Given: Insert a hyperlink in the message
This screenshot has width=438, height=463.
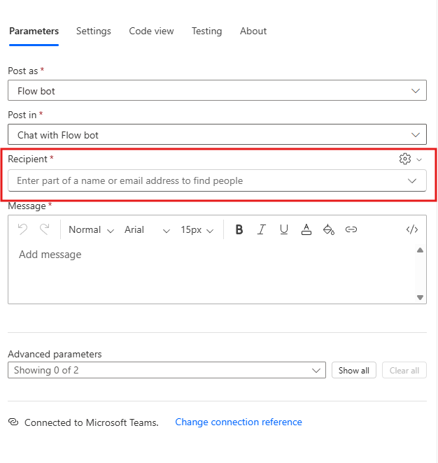Looking at the screenshot, I should pos(351,229).
